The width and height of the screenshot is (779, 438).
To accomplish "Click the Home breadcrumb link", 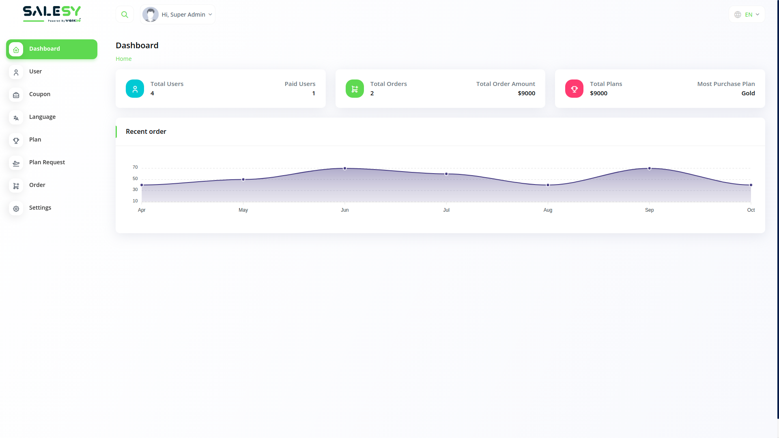I will 123,59.
